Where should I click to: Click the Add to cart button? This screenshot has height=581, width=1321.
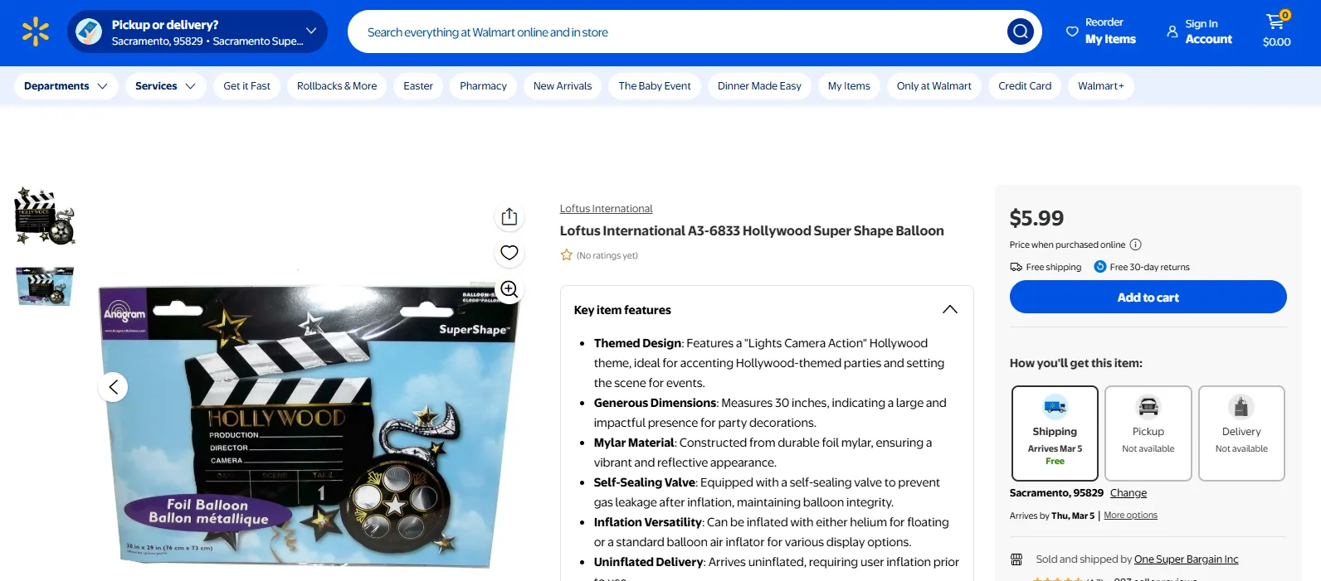point(1148,297)
